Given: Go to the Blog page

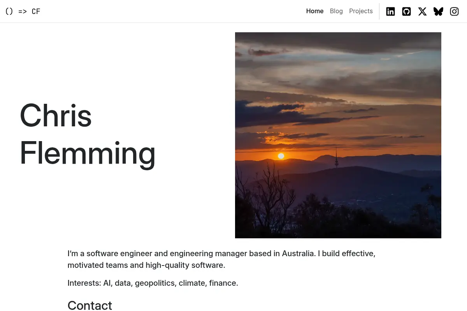Looking at the screenshot, I should (336, 11).
